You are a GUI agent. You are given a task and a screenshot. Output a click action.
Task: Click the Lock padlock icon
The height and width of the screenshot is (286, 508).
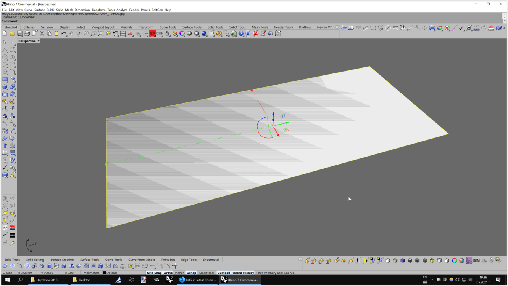click(x=167, y=34)
